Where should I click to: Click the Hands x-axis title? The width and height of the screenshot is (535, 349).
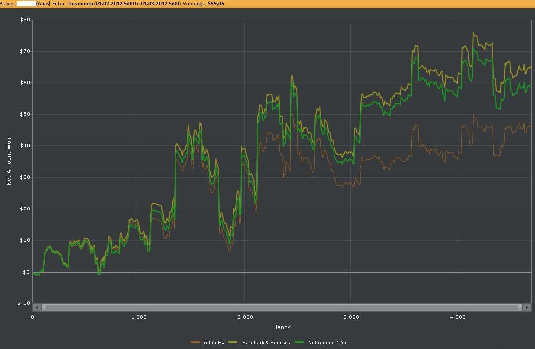click(281, 327)
